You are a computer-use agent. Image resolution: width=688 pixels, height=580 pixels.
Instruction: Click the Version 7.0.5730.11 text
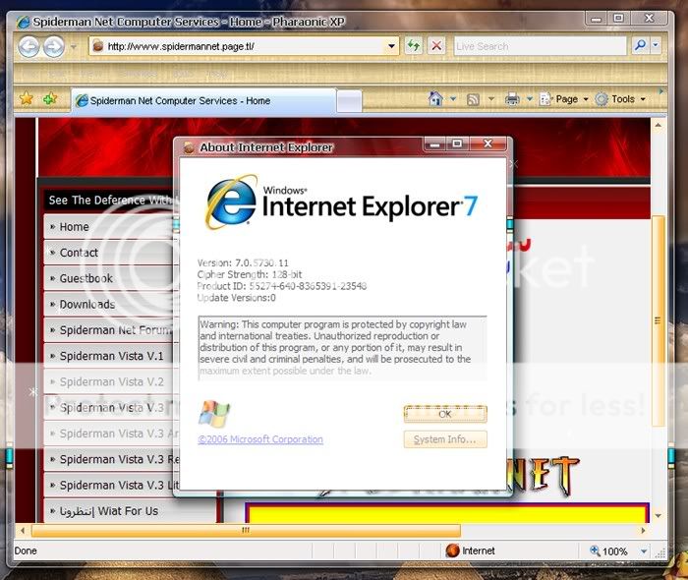point(243,262)
